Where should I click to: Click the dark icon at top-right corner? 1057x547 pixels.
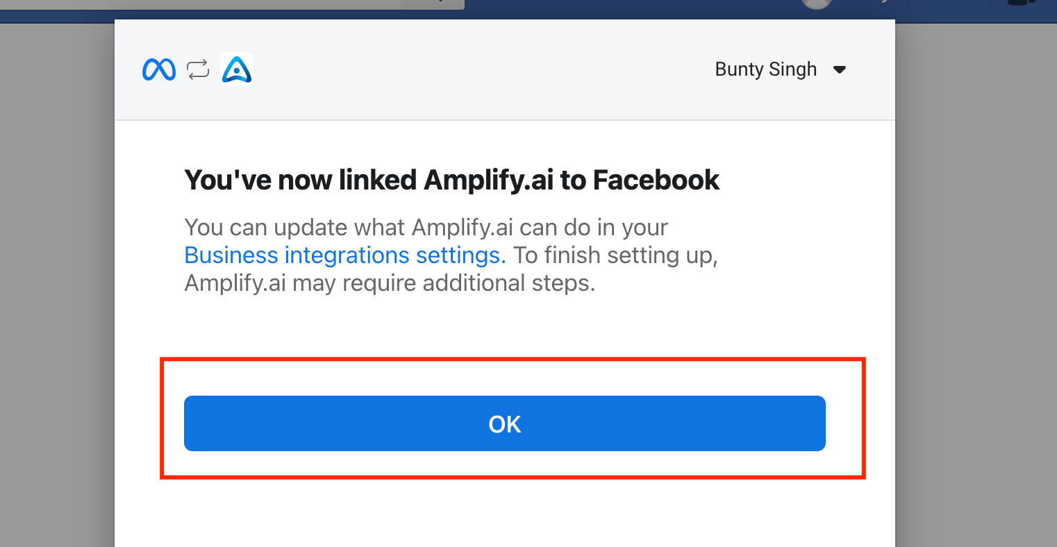pyautogui.click(x=1021, y=2)
